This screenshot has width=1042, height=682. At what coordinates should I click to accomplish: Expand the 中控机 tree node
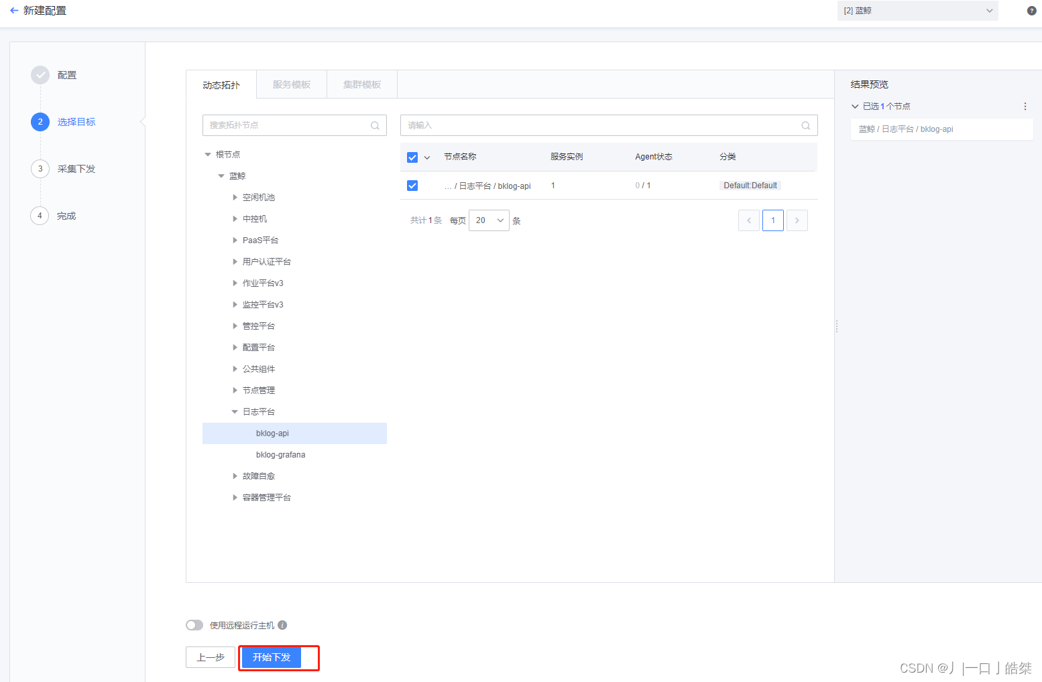(235, 219)
